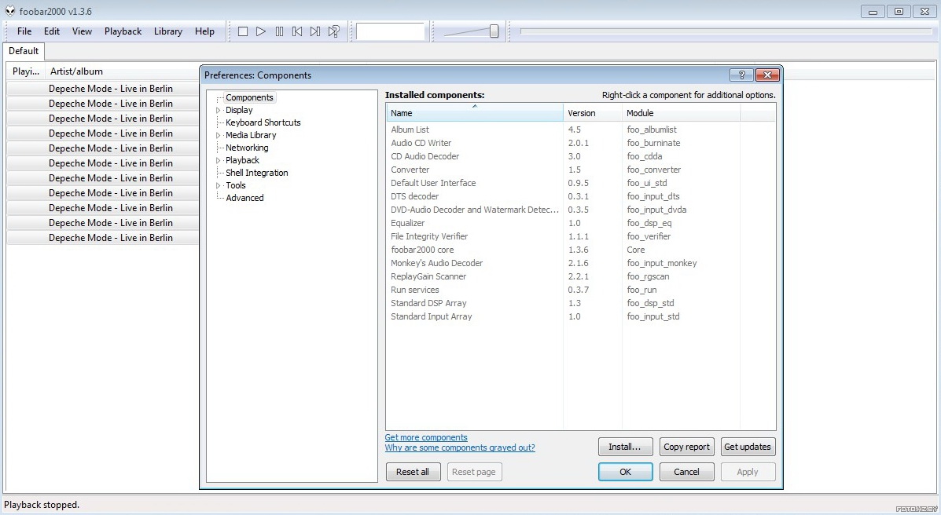Click the Install... button
This screenshot has width=941, height=515.
[625, 447]
